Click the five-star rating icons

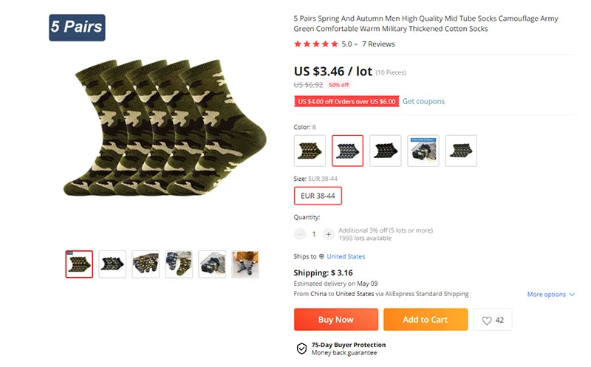(316, 44)
